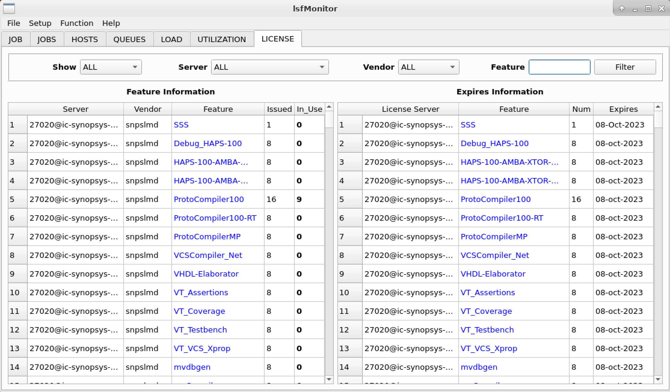Open the Server selection dropdown

(x=269, y=67)
